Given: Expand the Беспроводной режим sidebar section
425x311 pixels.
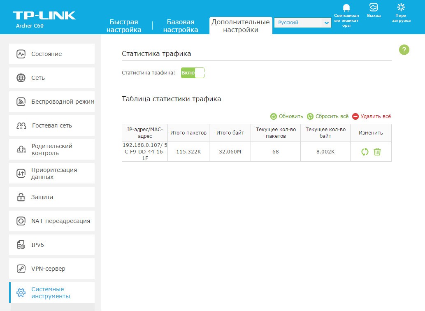Looking at the screenshot, I should point(62,102).
